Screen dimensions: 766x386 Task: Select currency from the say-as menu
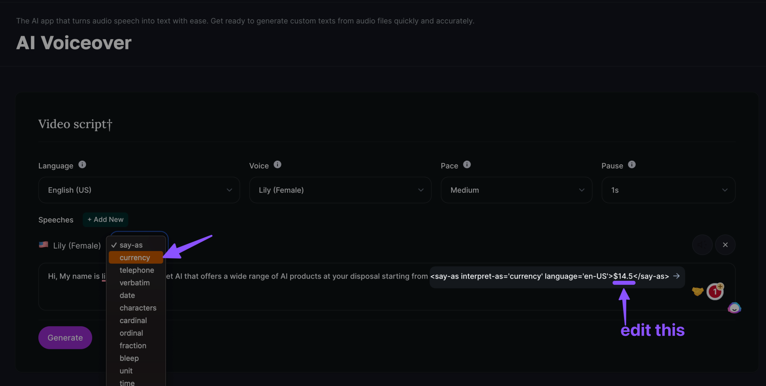pyautogui.click(x=135, y=258)
